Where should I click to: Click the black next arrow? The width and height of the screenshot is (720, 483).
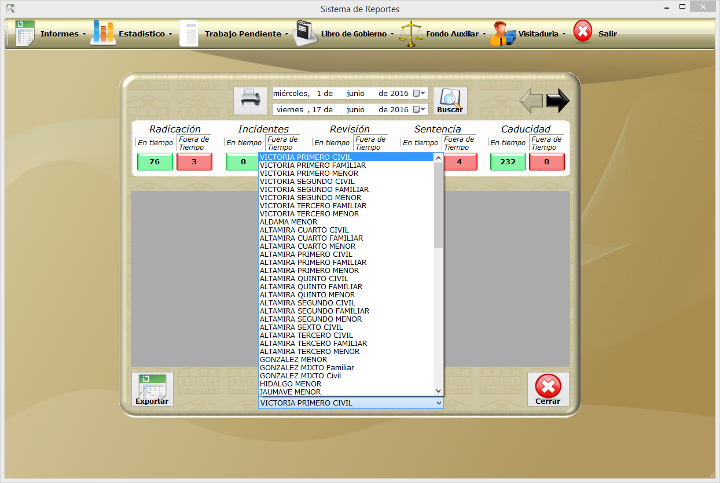[558, 101]
